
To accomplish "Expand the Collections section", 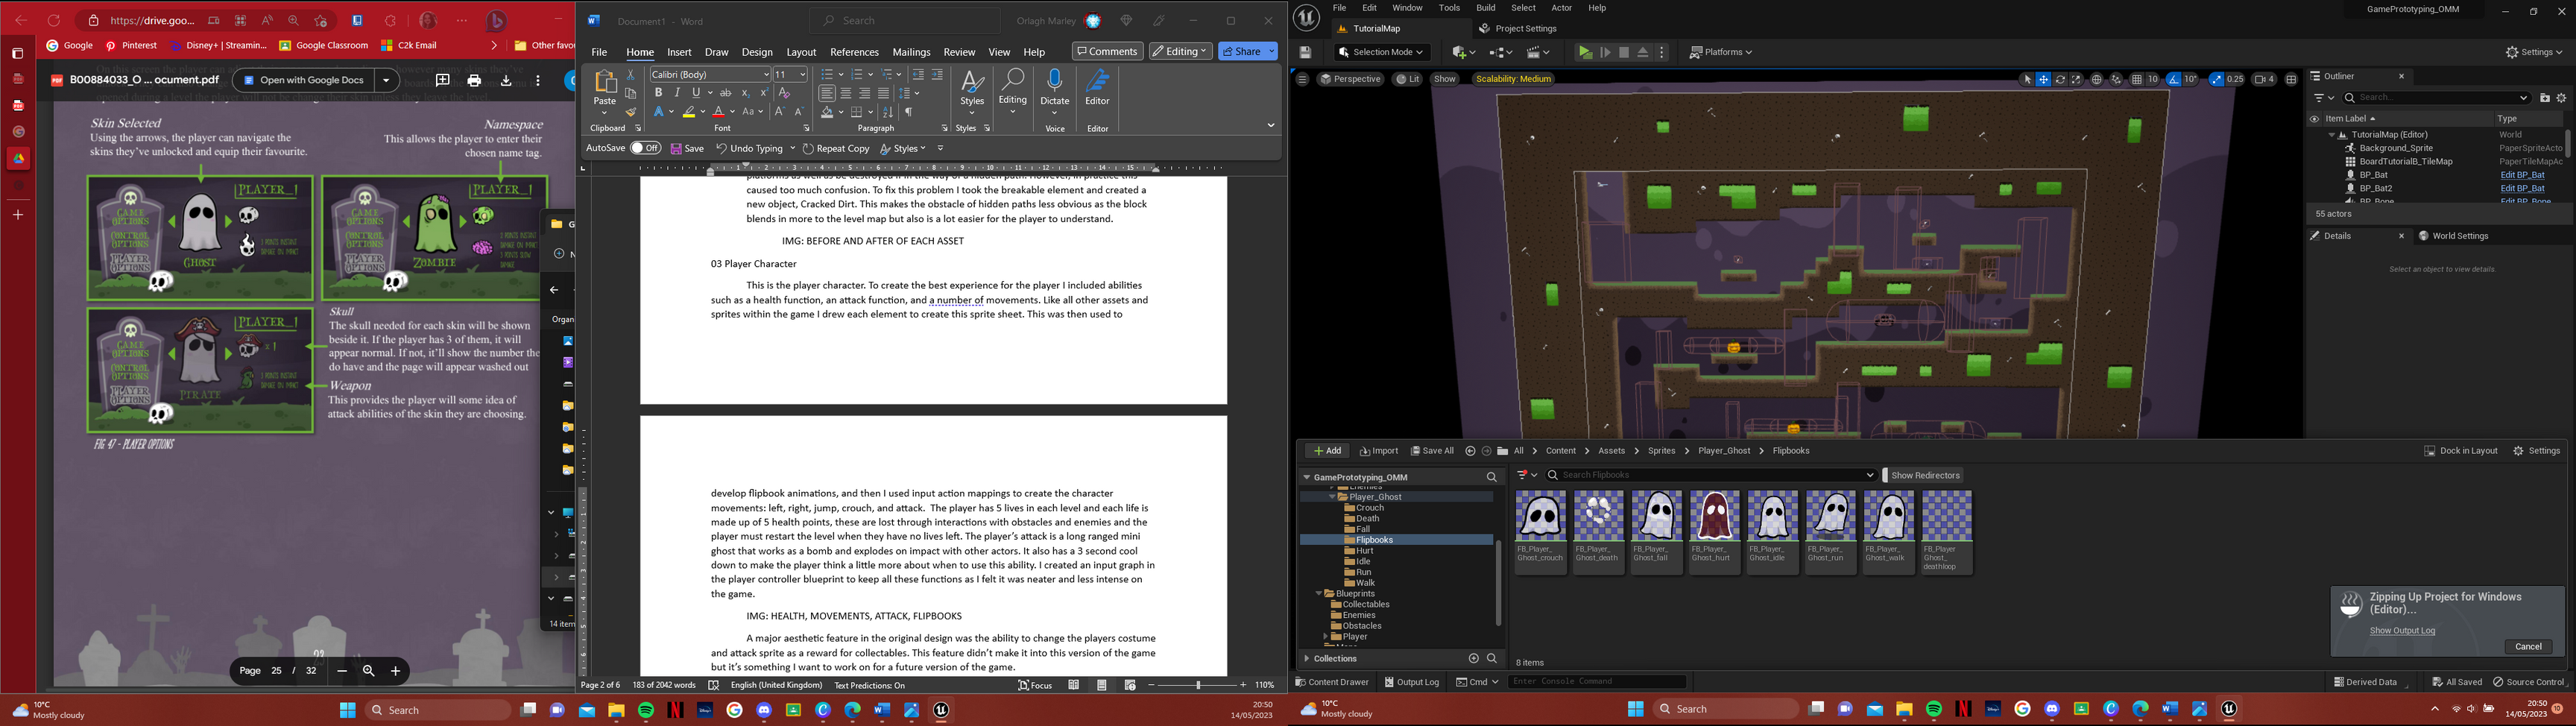I will [x=1307, y=658].
